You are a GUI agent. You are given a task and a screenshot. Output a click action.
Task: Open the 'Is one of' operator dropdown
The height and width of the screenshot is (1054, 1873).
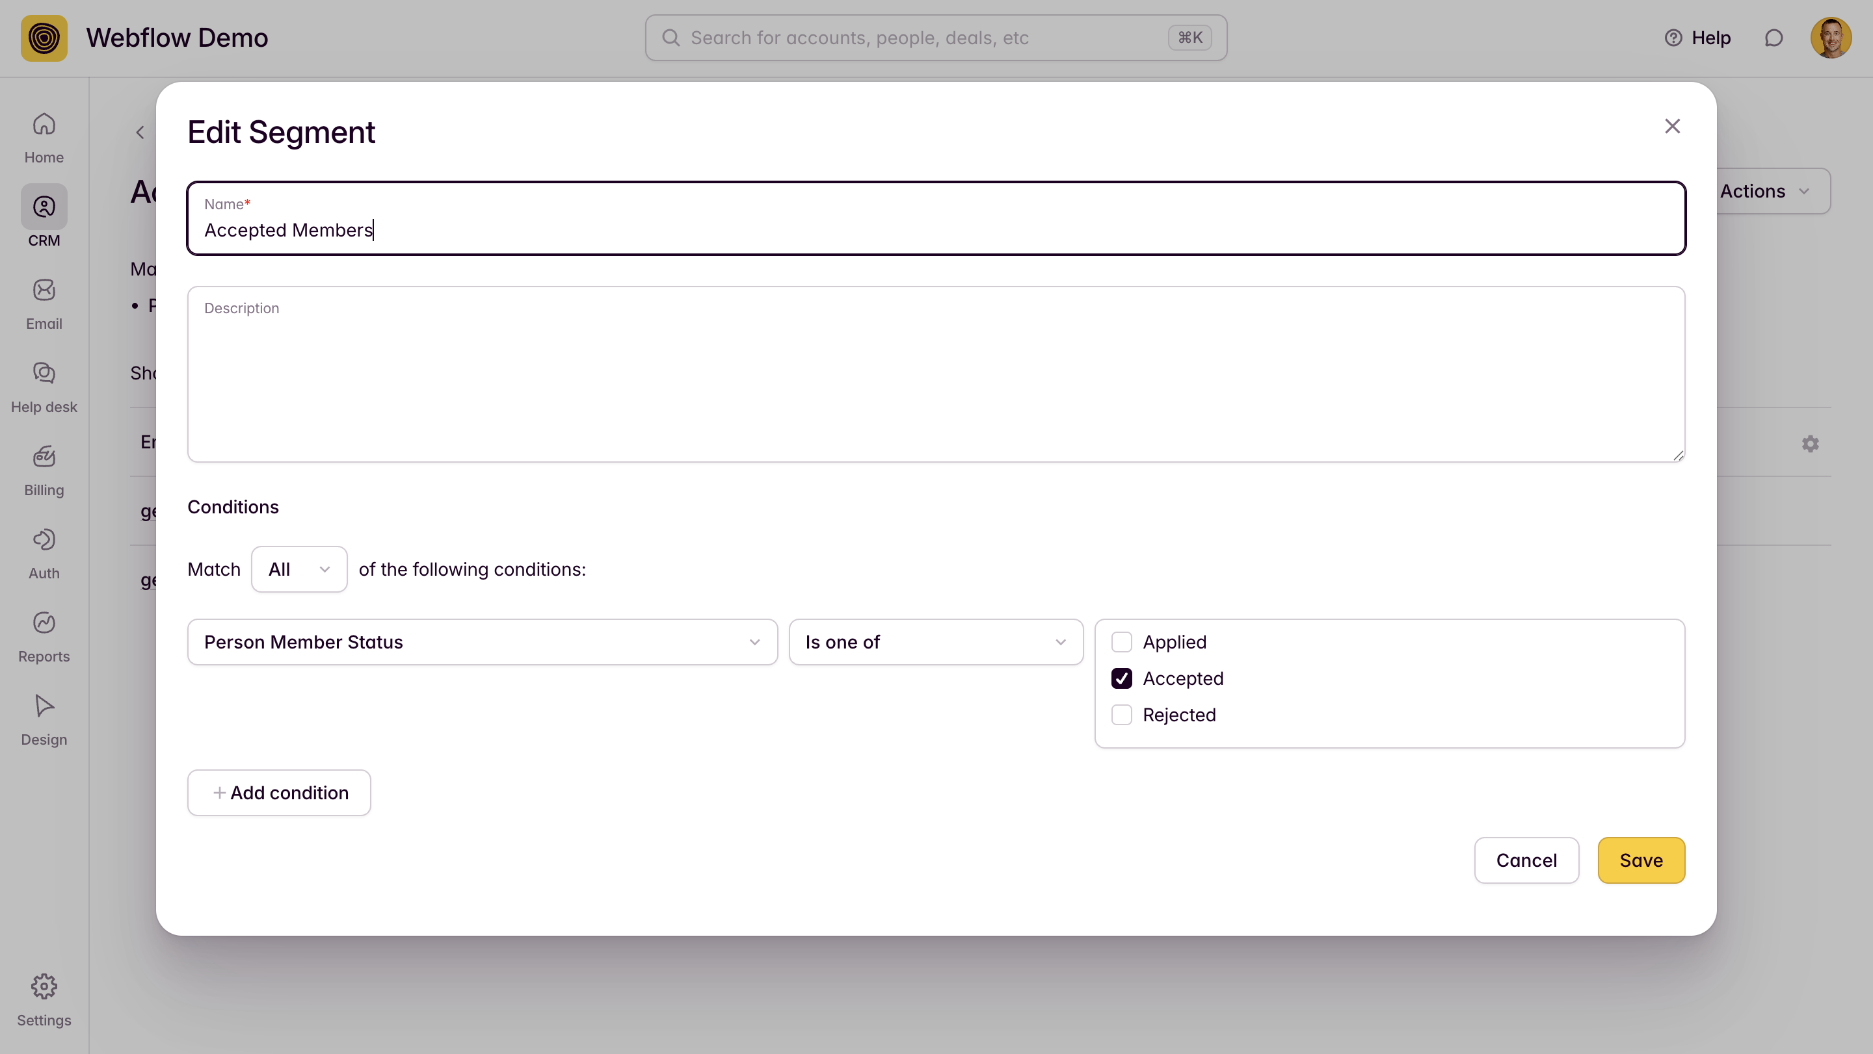tap(936, 642)
